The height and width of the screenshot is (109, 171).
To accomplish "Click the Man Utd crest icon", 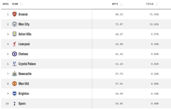I will [x=14, y=84].
